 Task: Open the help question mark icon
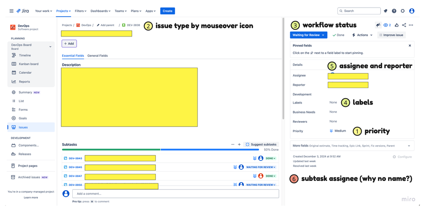(394, 11)
